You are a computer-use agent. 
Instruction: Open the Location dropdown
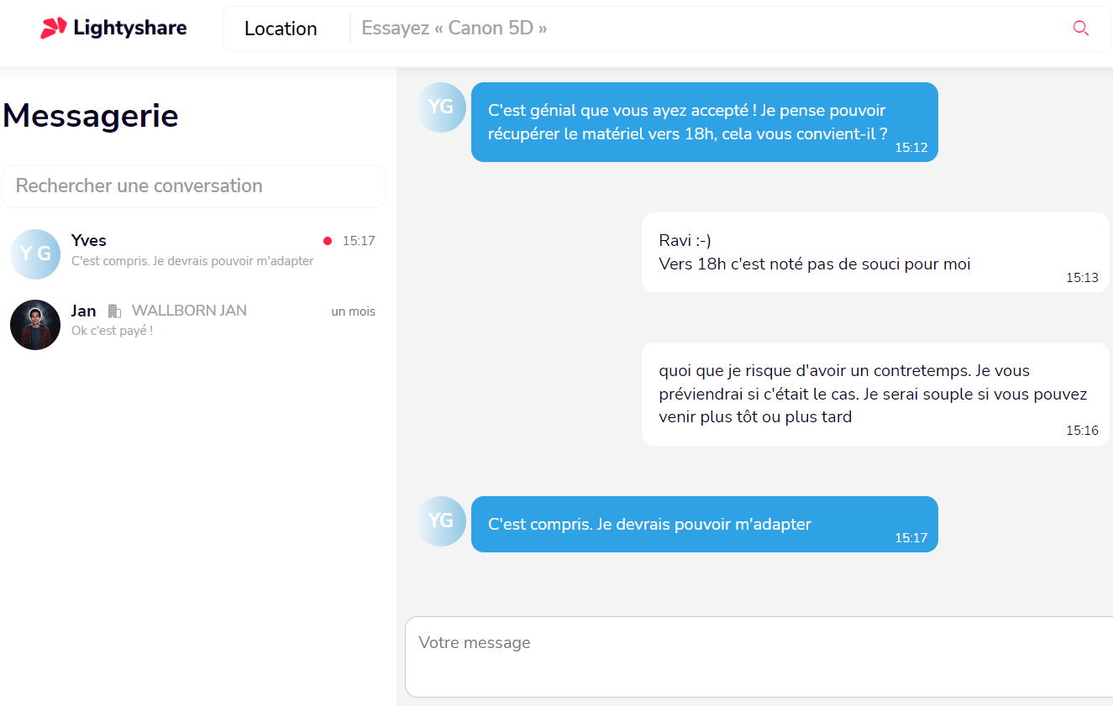coord(281,29)
